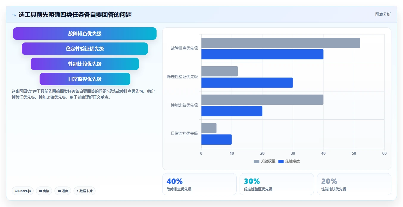Viewport: 403px width, 207px height.
Task: Click the 数据卡片 tag chip
Action: pyautogui.click(x=85, y=191)
